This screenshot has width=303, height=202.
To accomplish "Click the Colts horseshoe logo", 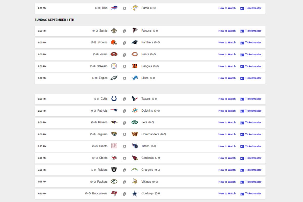I will [114, 99].
